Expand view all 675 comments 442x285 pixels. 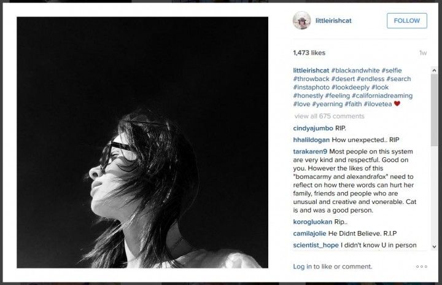pos(329,116)
